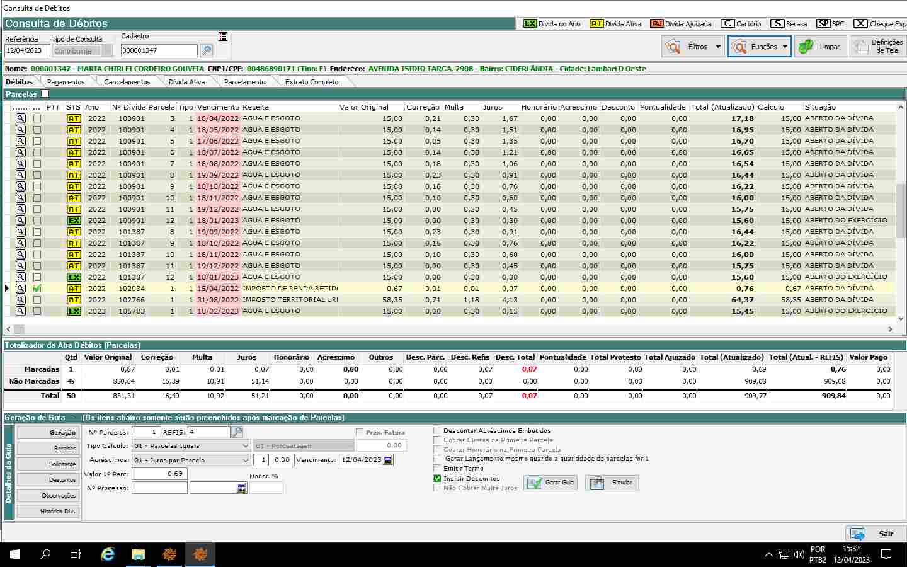The width and height of the screenshot is (907, 567).
Task: View details of the Imposto Territorial row
Action: pos(21,300)
